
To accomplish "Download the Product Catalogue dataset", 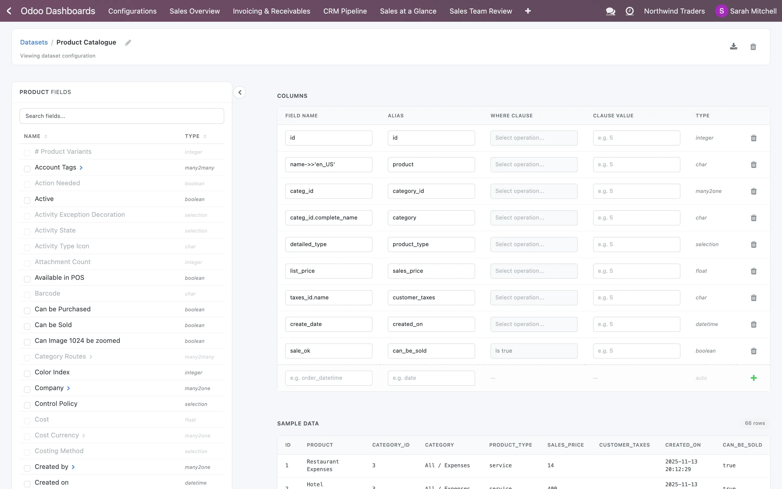I will pyautogui.click(x=733, y=46).
